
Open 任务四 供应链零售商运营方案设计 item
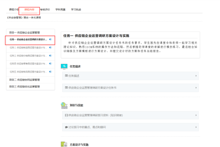coord(28,64)
